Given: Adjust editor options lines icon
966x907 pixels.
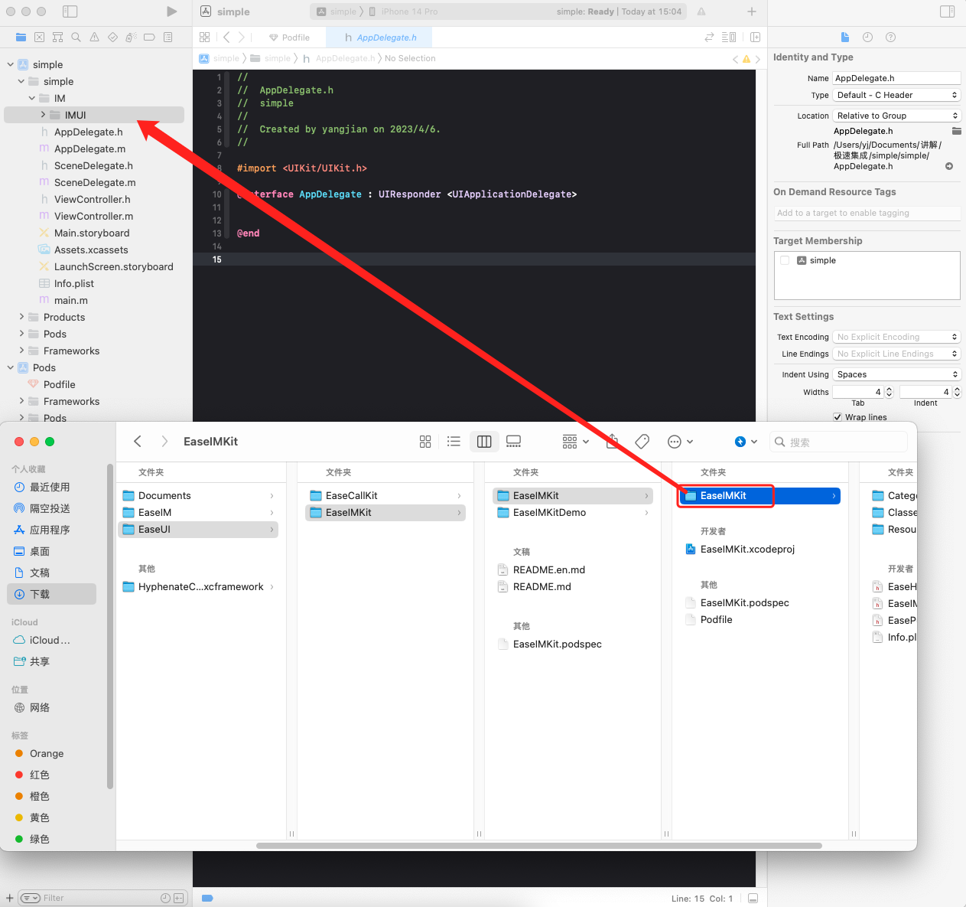Looking at the screenshot, I should coord(729,37).
